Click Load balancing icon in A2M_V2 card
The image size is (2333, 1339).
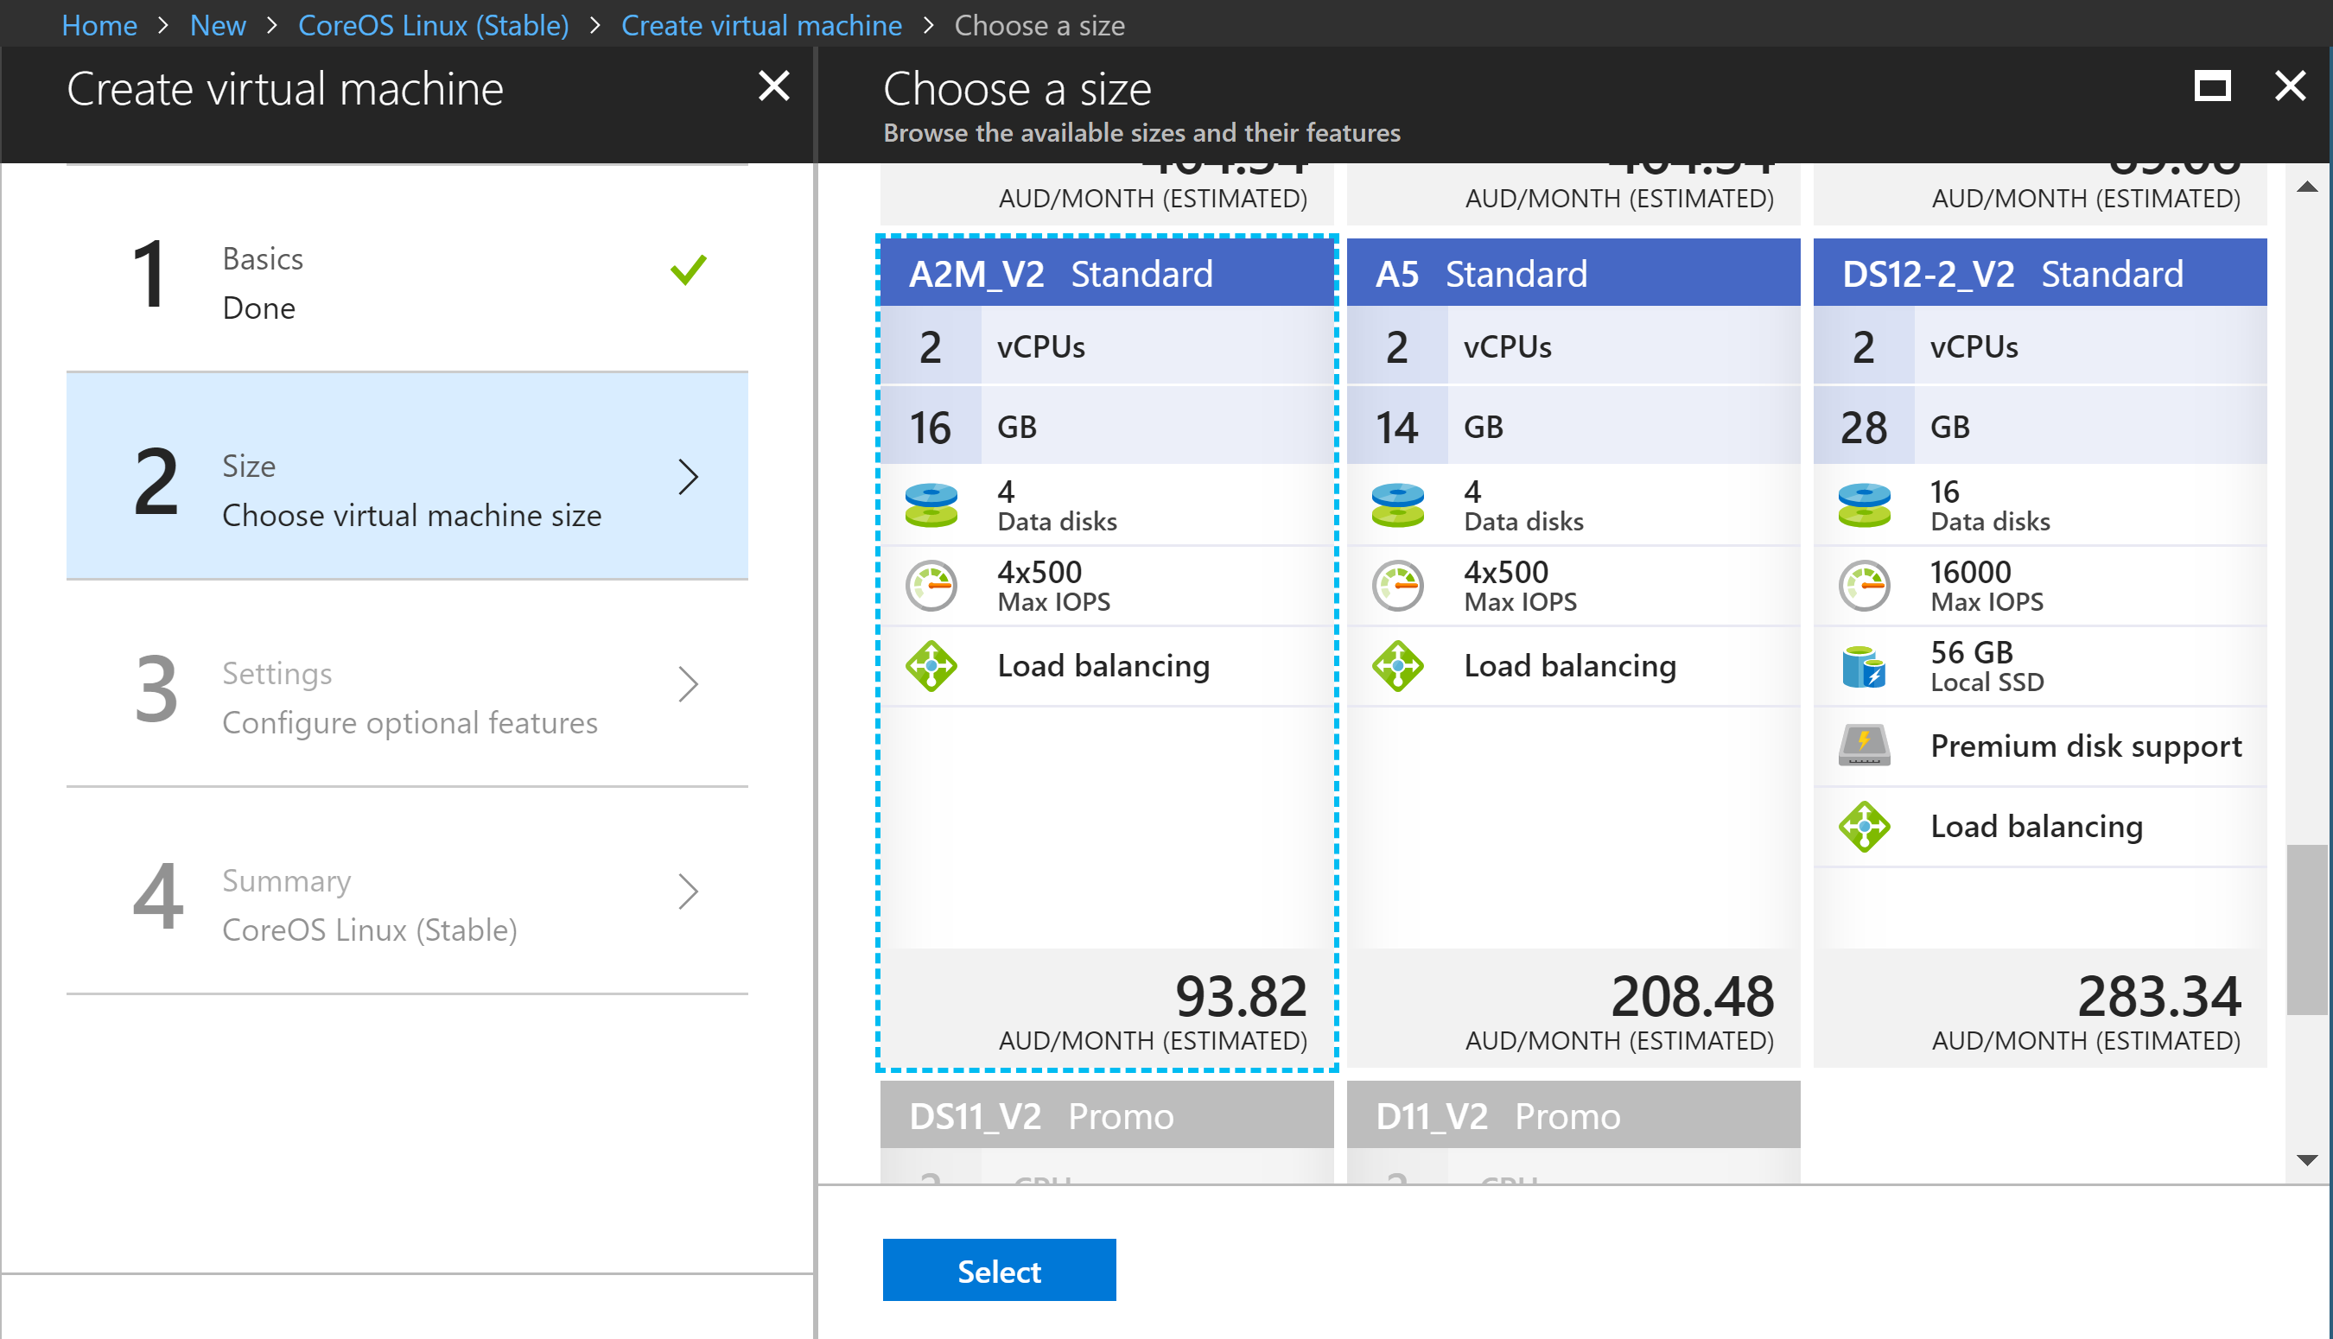931,665
